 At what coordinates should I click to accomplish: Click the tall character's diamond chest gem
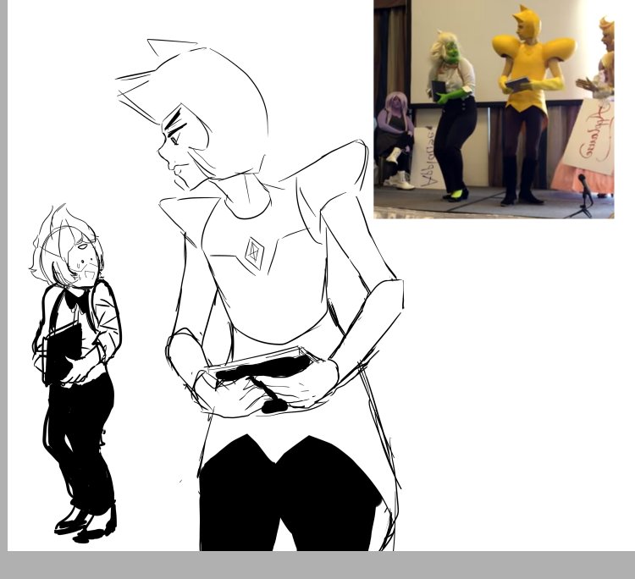pos(255,253)
